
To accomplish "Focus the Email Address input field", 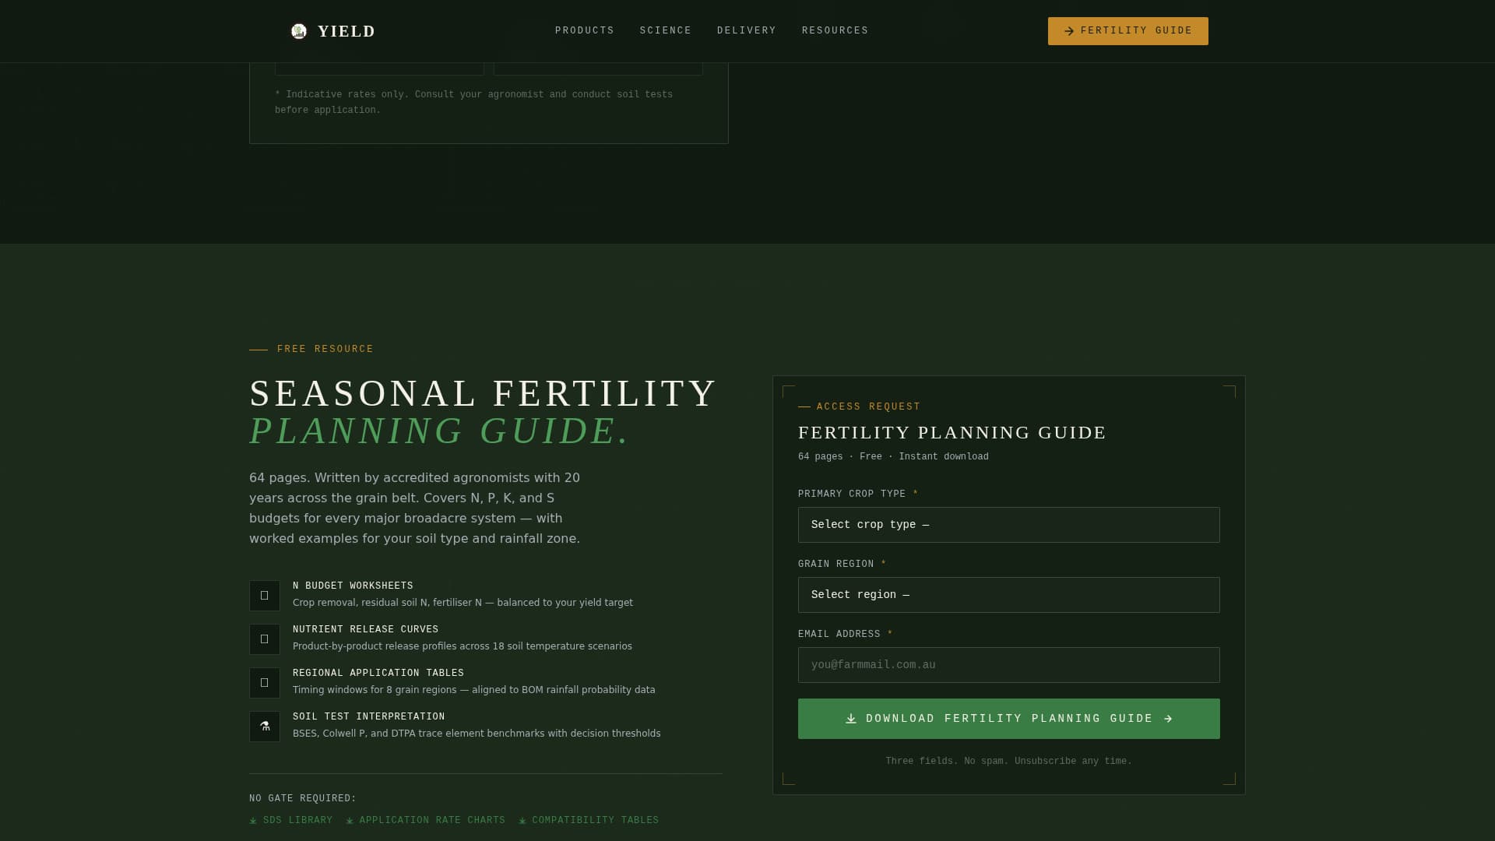I will click(x=1009, y=665).
